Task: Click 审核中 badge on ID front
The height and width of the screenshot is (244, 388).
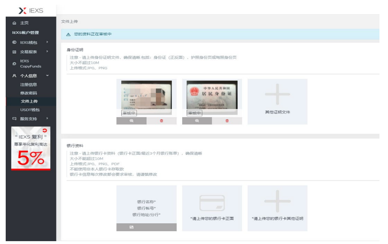Action: 129,113
